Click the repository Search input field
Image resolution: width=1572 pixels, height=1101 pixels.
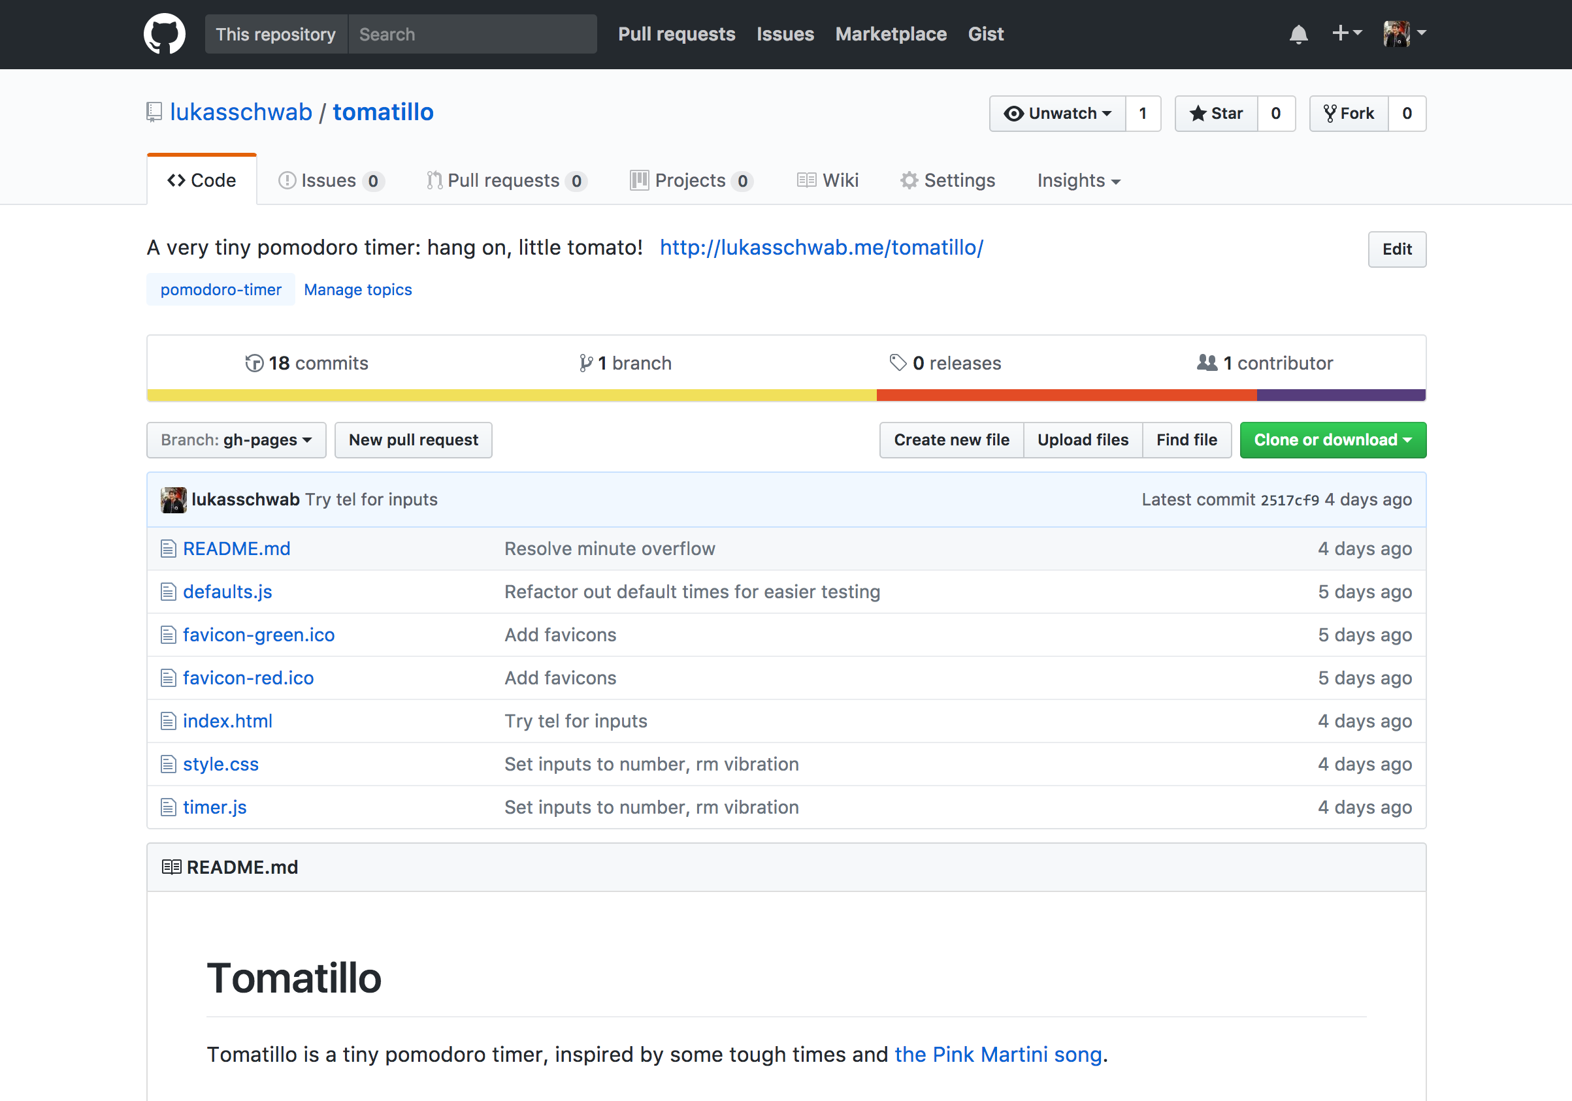point(472,34)
